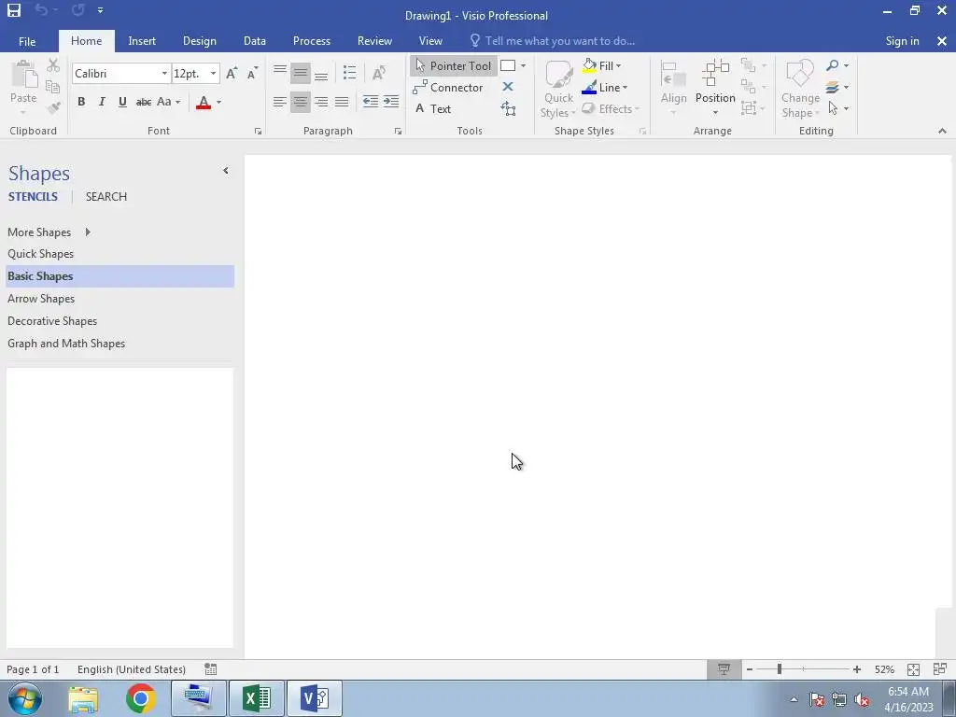Increase paragraph indent
The image size is (956, 717).
click(391, 101)
